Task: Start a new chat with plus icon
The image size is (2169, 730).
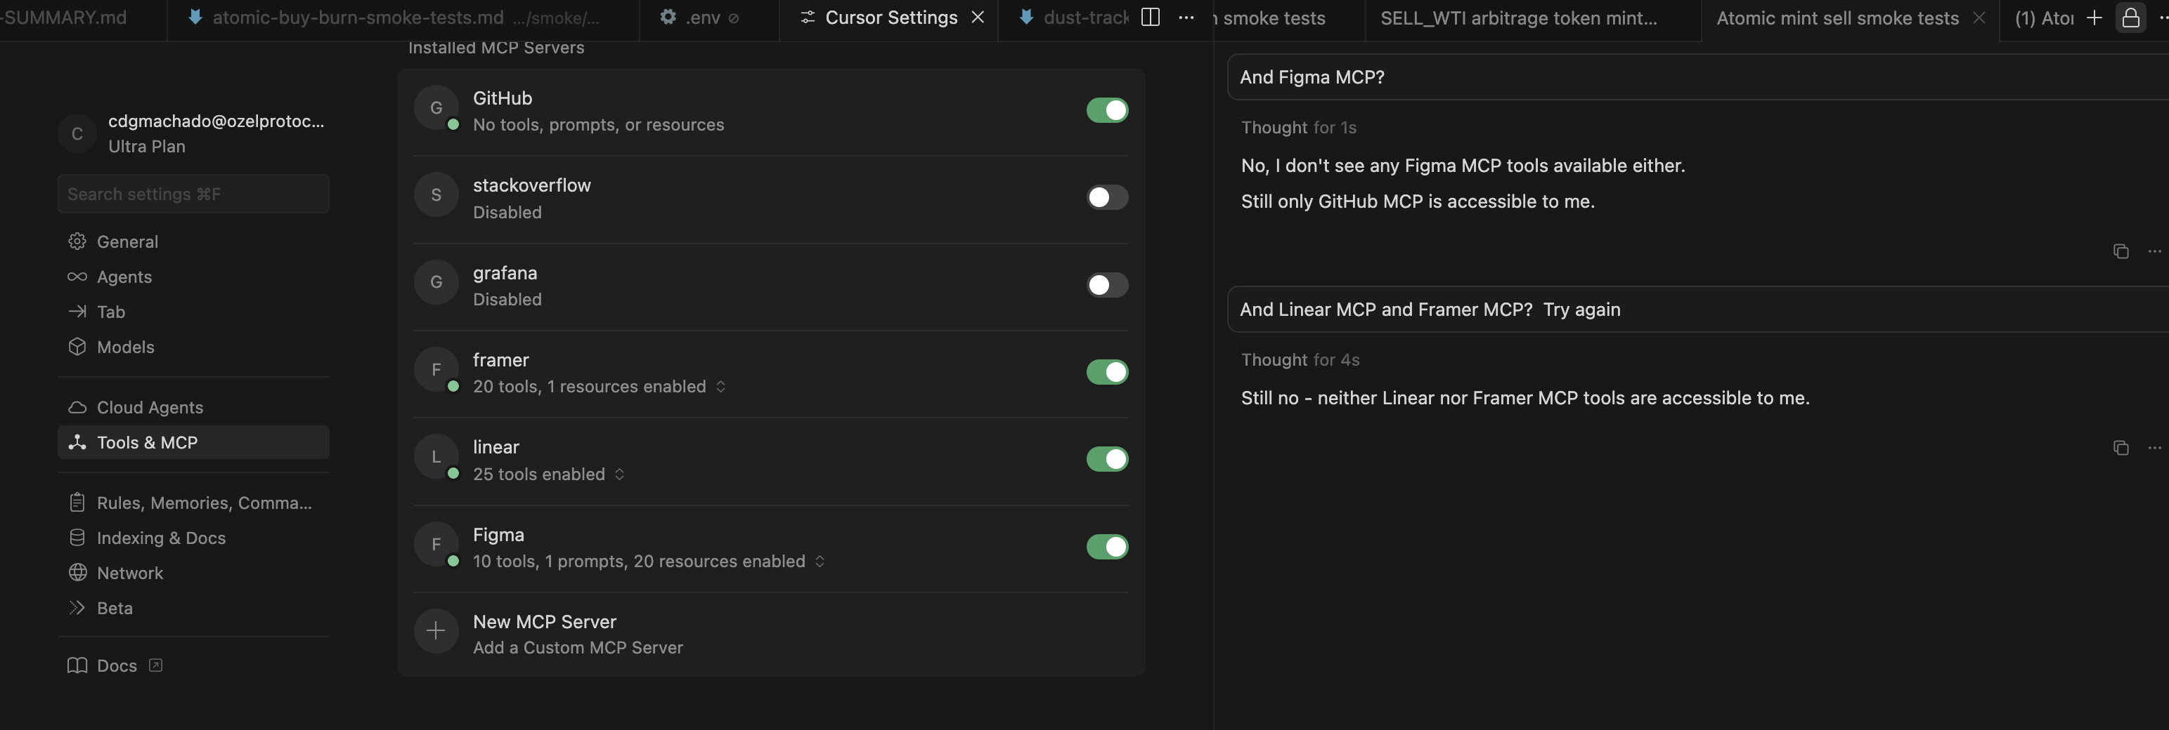Action: 2094,18
